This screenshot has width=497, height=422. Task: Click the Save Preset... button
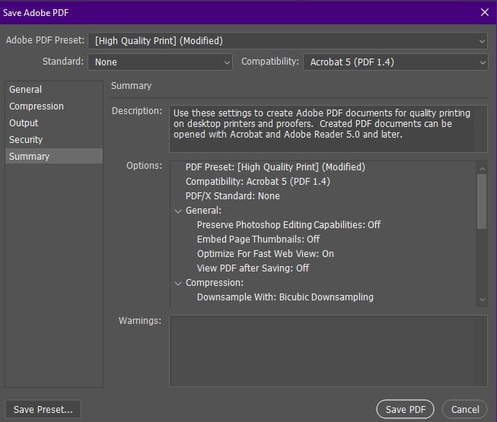pyautogui.click(x=43, y=409)
